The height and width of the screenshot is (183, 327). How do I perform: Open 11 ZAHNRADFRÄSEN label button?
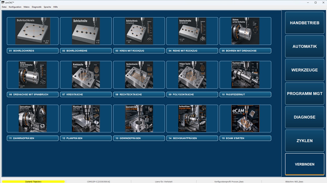click(x=33, y=138)
